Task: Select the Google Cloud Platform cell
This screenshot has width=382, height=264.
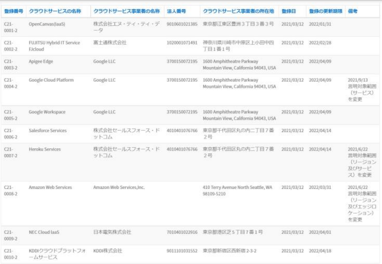Action: pyautogui.click(x=51, y=80)
